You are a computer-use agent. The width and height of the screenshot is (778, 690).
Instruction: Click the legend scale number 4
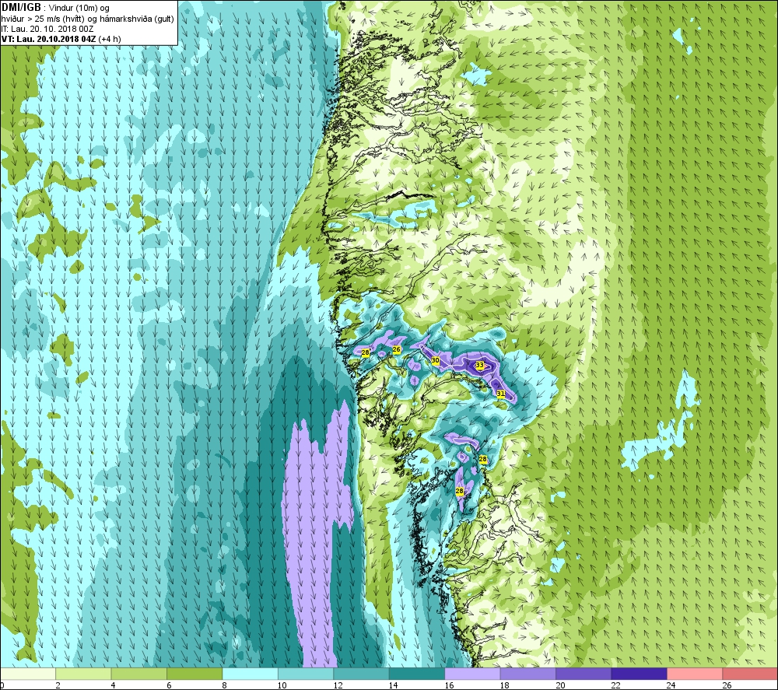[x=114, y=685]
